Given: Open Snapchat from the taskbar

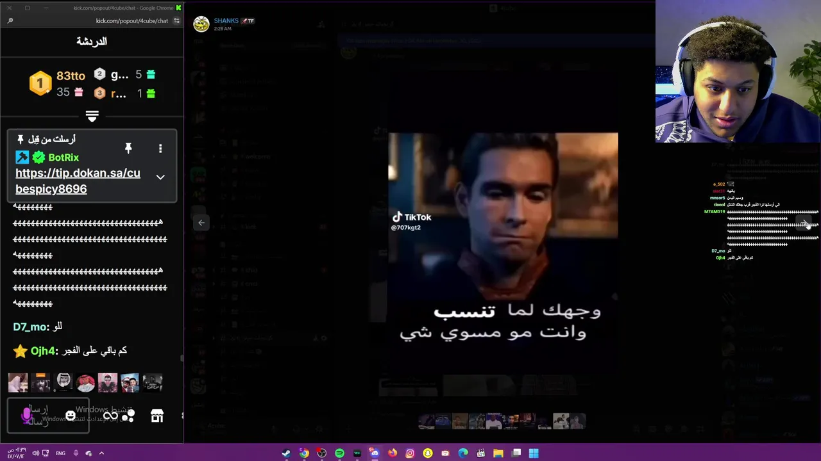Looking at the screenshot, I should coord(427,453).
